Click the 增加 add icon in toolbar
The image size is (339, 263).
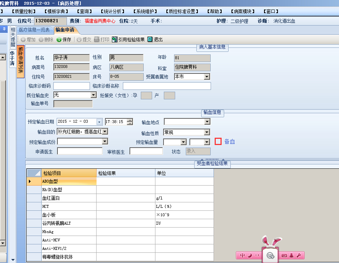23,39
